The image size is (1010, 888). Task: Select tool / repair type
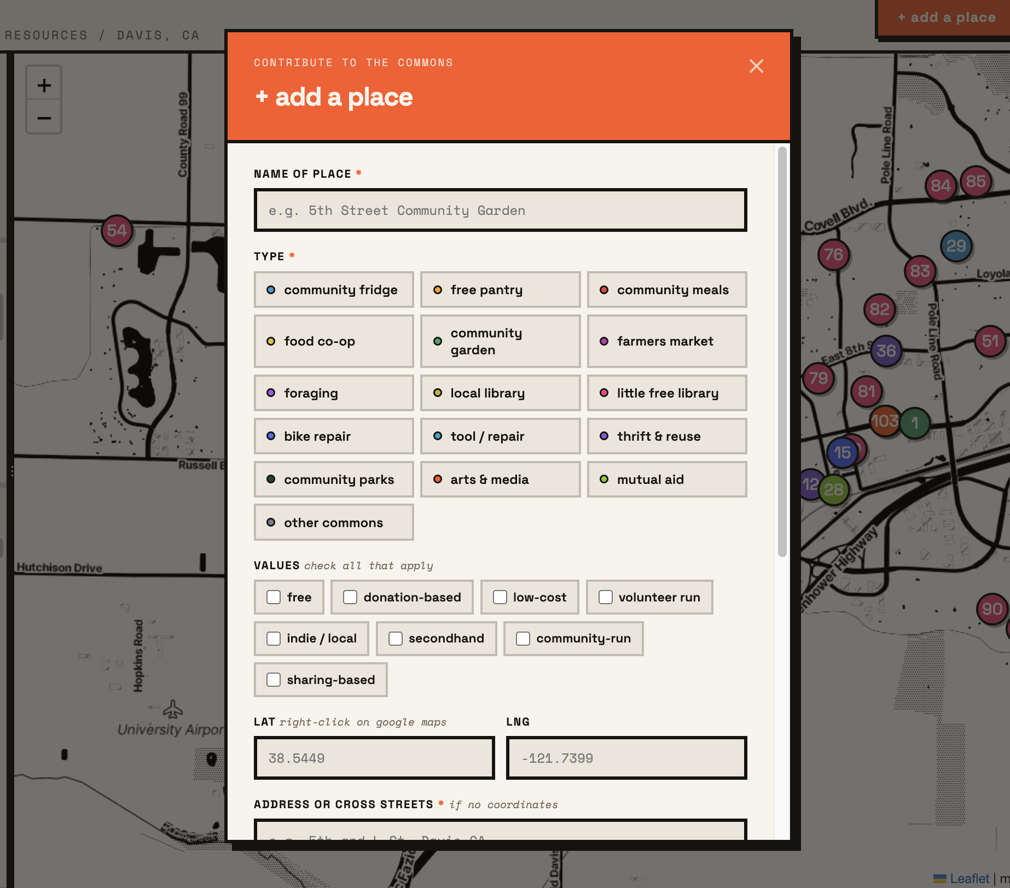tap(500, 436)
